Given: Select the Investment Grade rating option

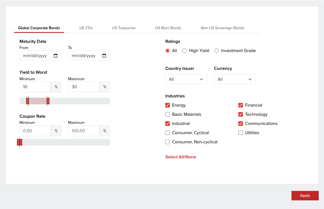Looking at the screenshot, I should coord(217,51).
